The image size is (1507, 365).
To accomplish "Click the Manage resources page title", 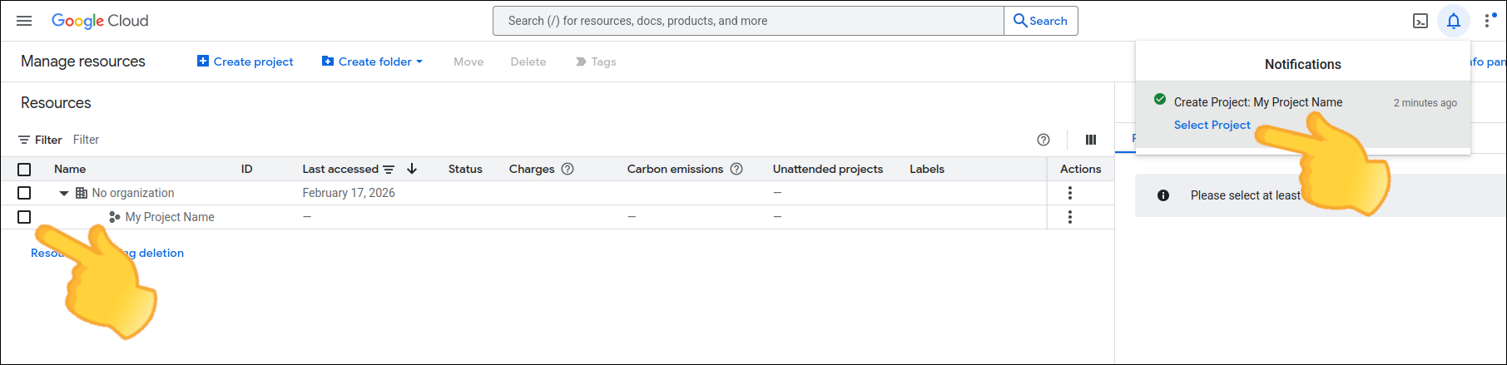I will click(83, 62).
